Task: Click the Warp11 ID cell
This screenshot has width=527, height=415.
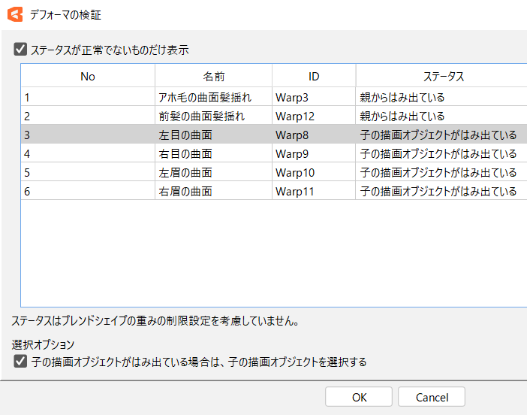Action: pos(295,192)
